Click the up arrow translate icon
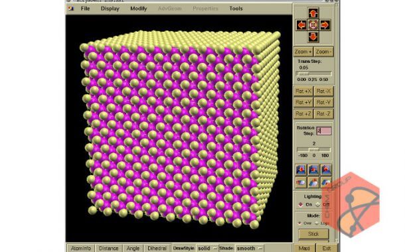The width and height of the screenshot is (405, 252). 313,13
